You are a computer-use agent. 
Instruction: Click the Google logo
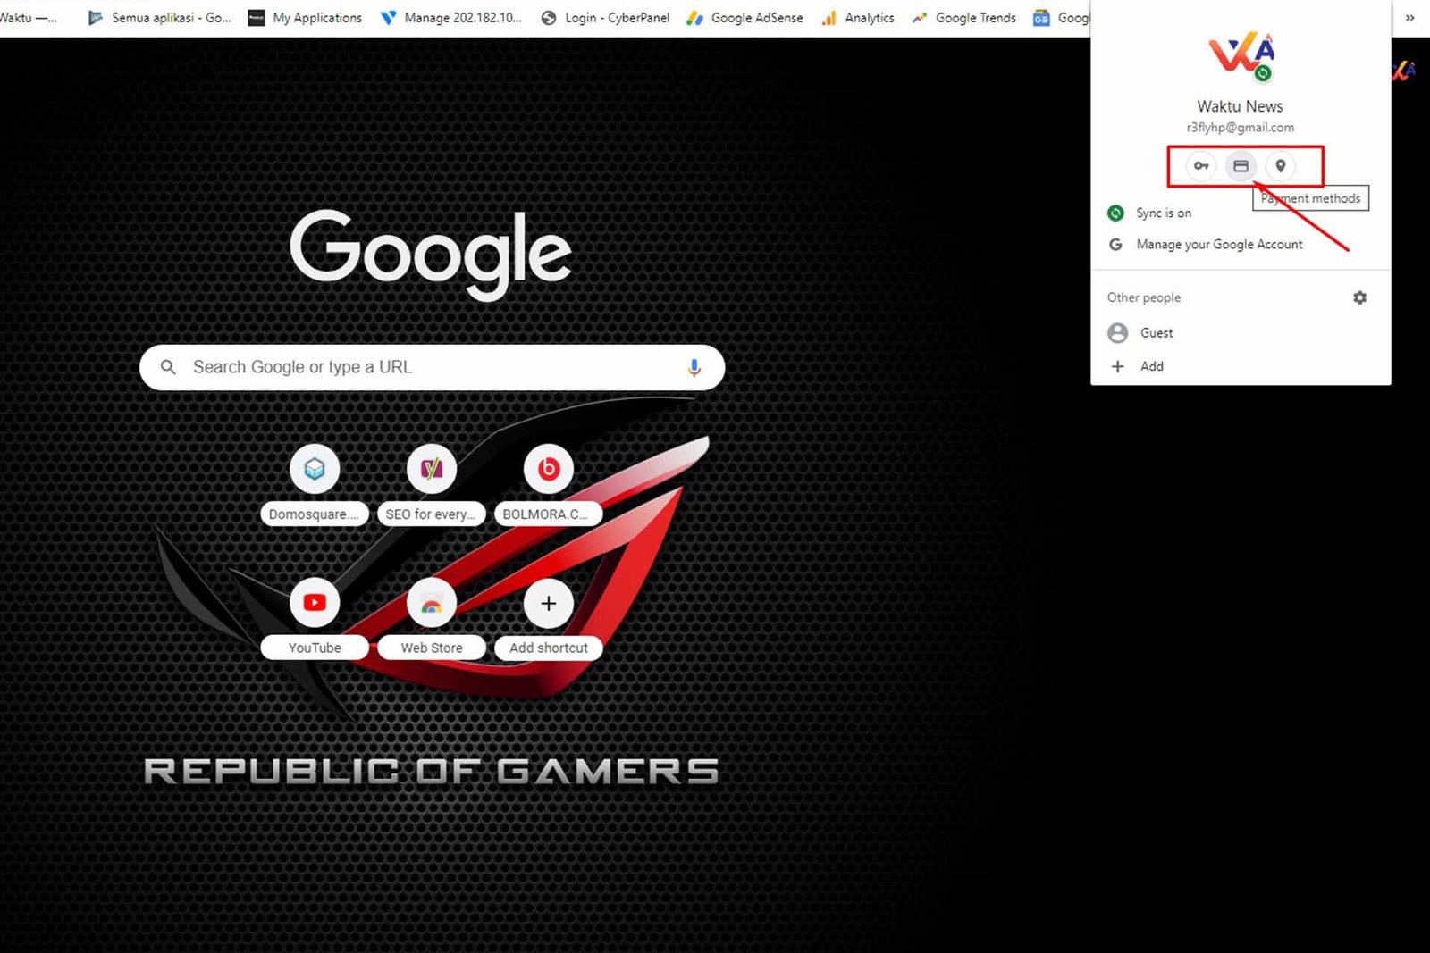pyautogui.click(x=431, y=254)
